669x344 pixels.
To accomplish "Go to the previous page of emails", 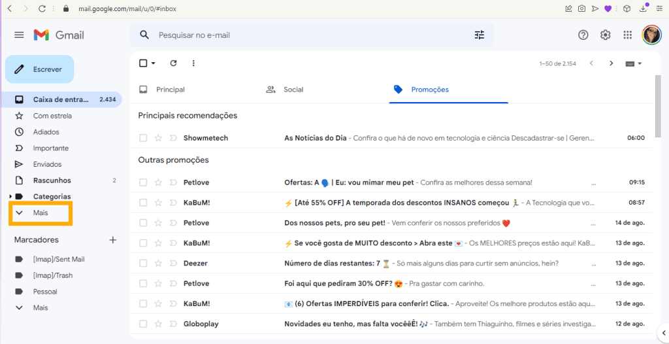I will (x=591, y=63).
